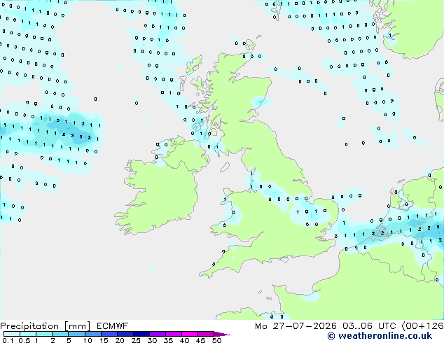Click the date 'Mo 27-07-2026'
The height and width of the screenshot is (343, 444).
(x=296, y=326)
